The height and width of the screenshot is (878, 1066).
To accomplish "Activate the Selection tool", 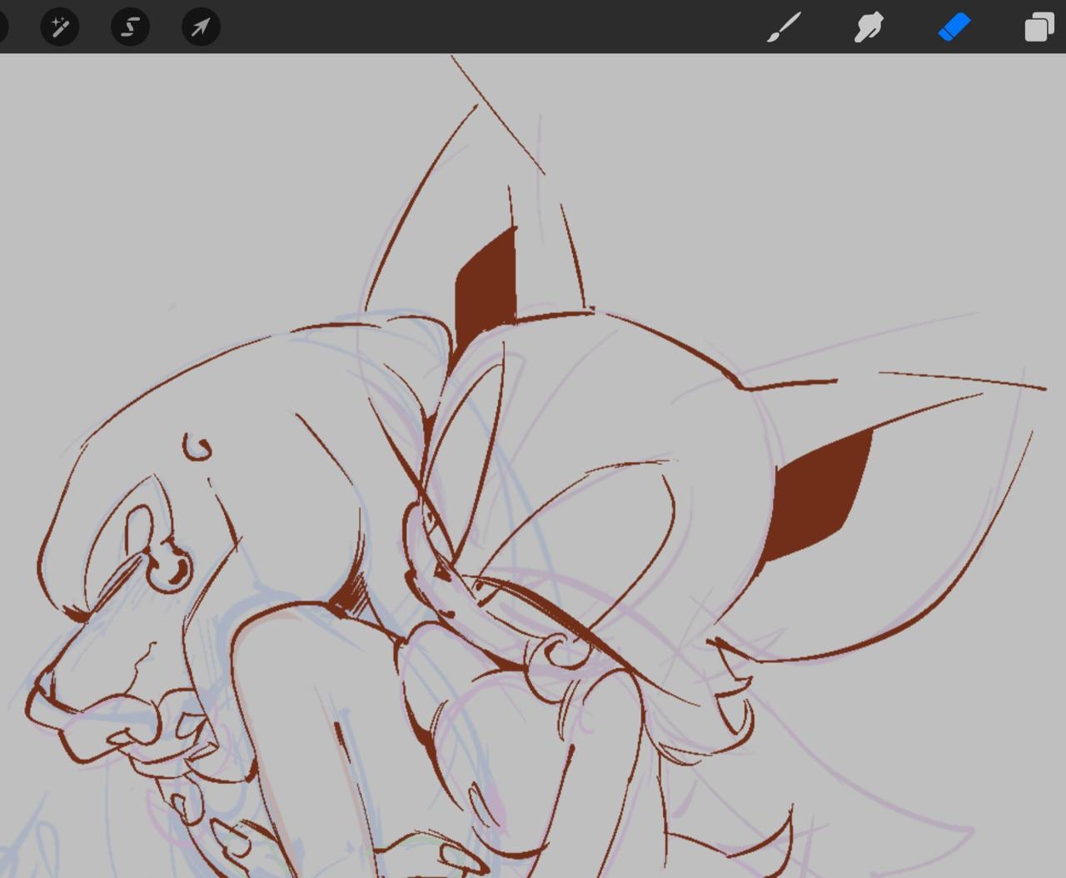I will [131, 27].
